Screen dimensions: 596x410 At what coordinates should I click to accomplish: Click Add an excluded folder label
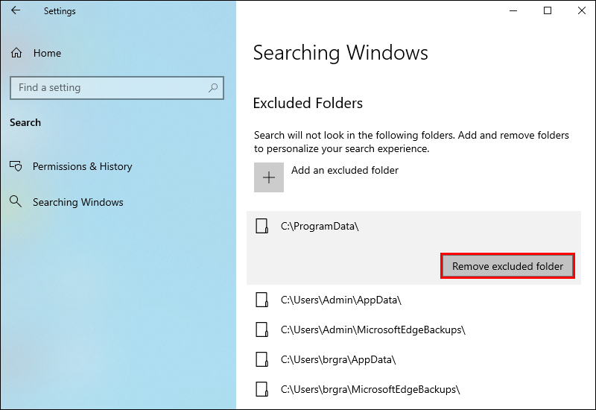pos(345,171)
